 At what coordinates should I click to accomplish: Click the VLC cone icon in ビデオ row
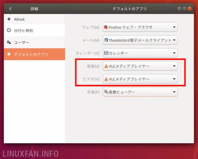pos(106,79)
